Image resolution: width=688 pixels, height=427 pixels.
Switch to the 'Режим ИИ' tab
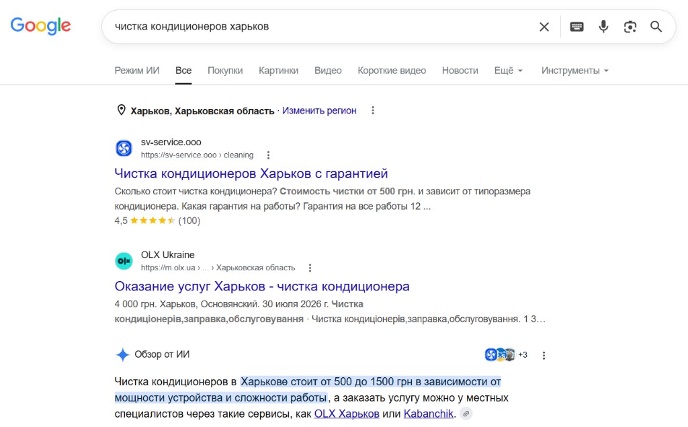point(137,71)
